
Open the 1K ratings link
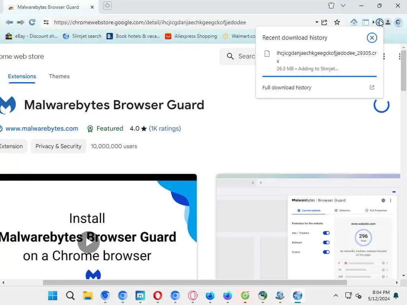click(x=165, y=128)
